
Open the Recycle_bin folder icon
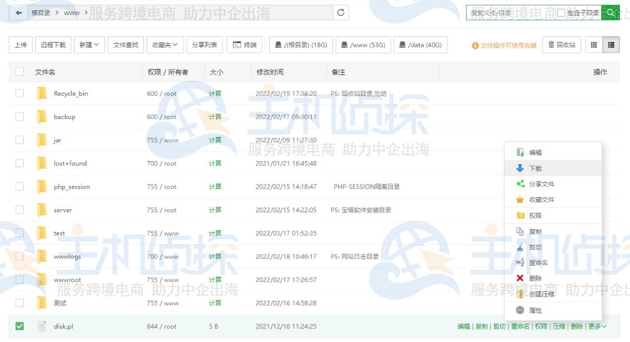(x=42, y=93)
